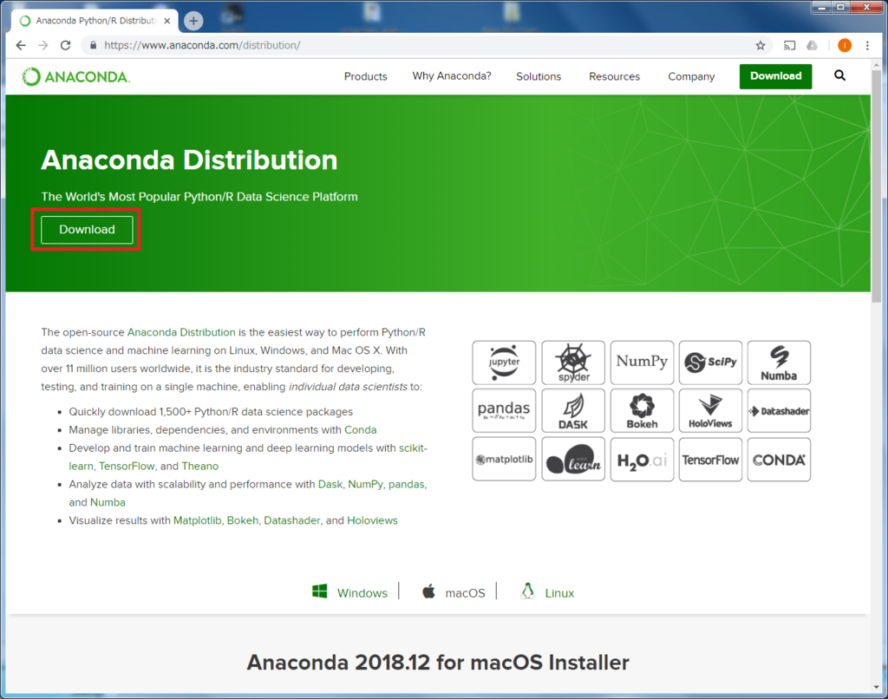The width and height of the screenshot is (888, 699).
Task: Follow the Dask text link
Action: pos(330,484)
